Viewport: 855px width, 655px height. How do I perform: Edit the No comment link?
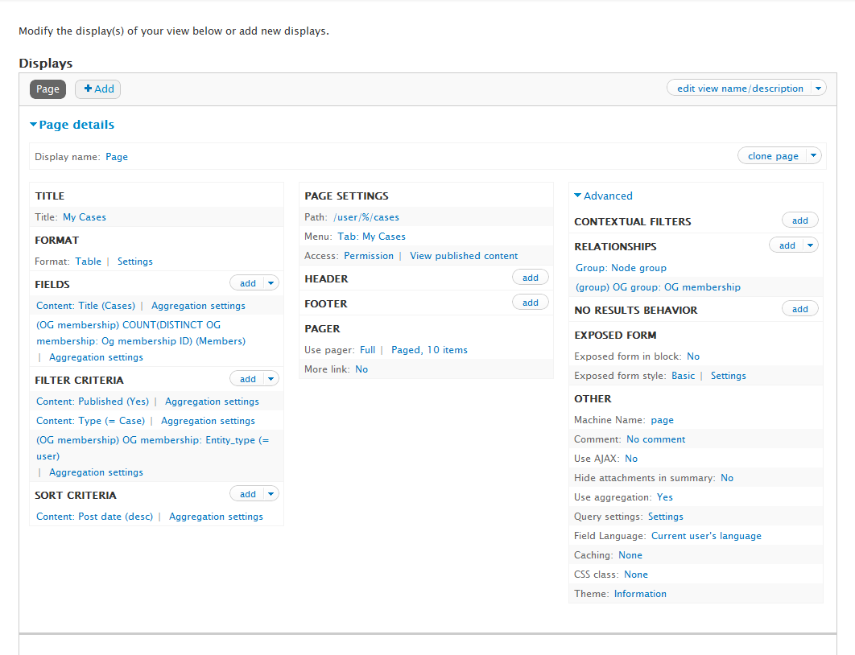(x=656, y=439)
